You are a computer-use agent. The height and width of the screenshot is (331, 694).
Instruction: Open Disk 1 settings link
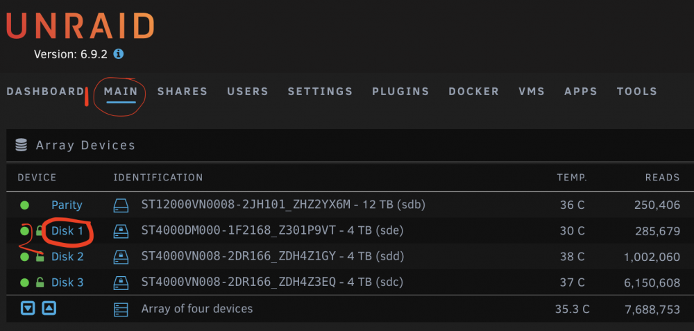[x=67, y=230]
